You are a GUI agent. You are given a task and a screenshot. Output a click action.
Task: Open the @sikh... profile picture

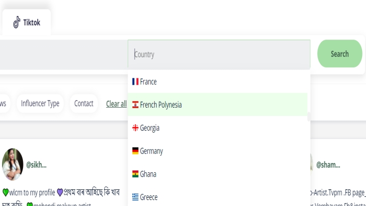(x=13, y=164)
